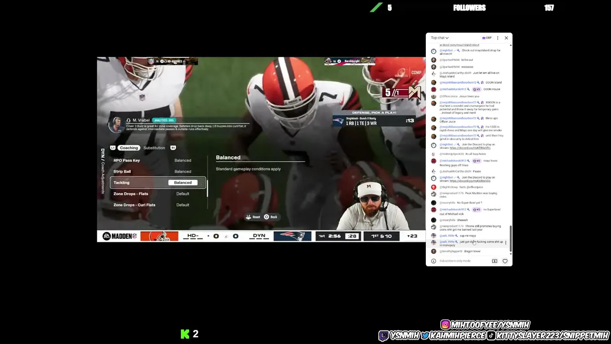Screen dimensions: 611x344
Task: Open the Top chat dropdown
Action: [x=440, y=38]
